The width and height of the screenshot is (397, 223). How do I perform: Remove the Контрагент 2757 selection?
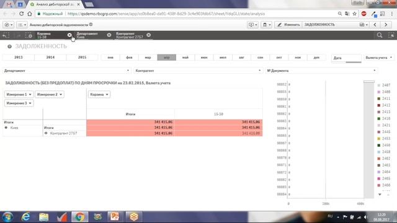[149, 35]
